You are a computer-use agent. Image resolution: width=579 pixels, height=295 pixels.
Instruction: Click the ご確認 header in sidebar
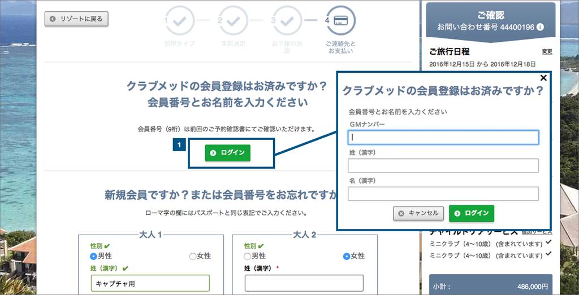click(x=490, y=15)
